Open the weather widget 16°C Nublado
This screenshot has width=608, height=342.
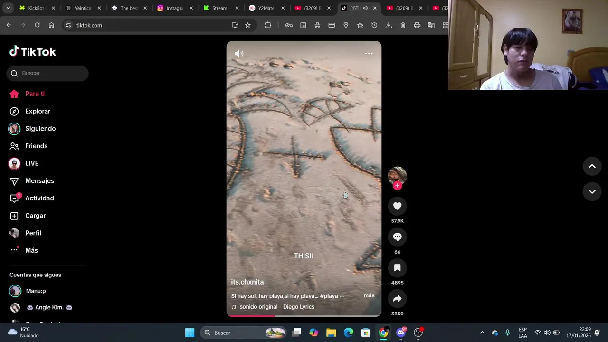24,332
